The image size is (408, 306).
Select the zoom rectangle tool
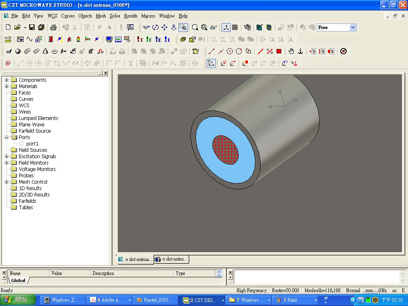coord(183,27)
